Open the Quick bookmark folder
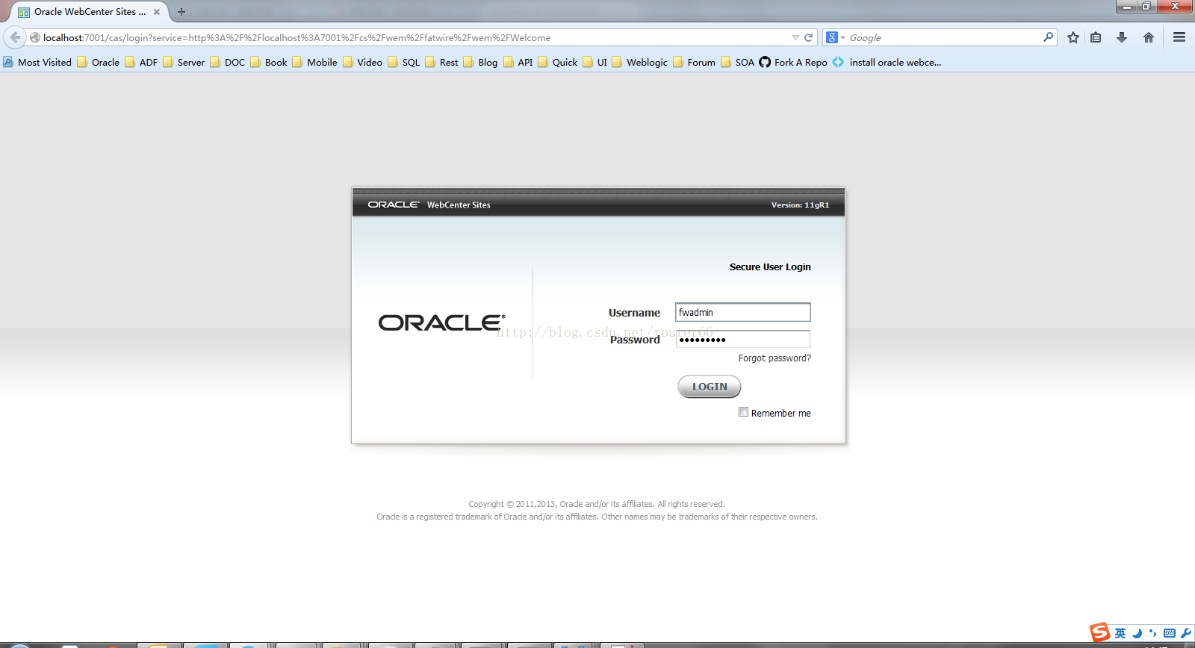Screen dimensions: 1195x648 [557, 62]
